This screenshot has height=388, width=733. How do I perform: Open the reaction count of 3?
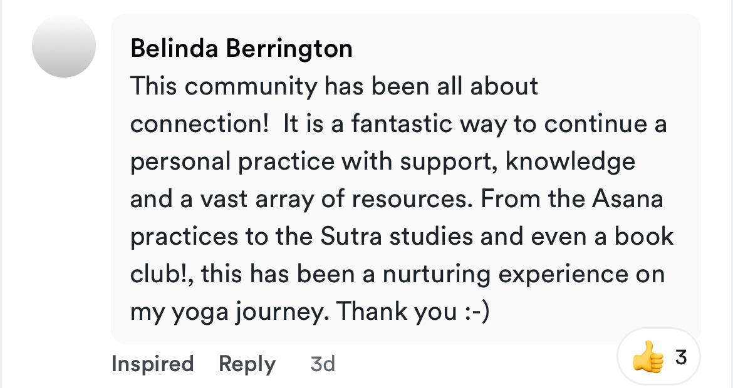(x=681, y=358)
